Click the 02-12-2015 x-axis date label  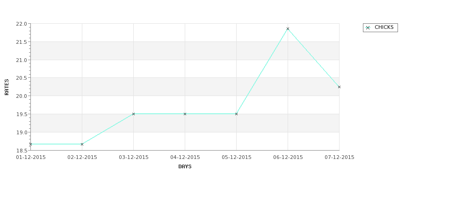82,157
